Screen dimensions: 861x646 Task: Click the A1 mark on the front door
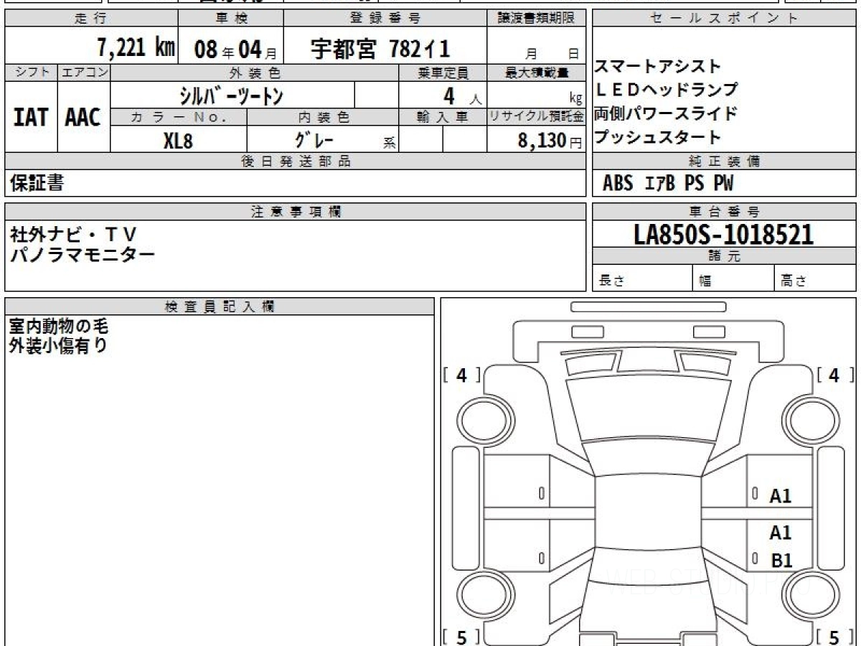[781, 496]
